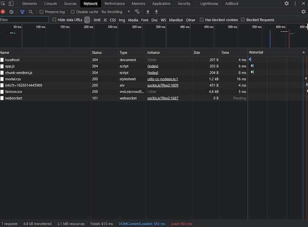Open the No throttling dropdown
The height and width of the screenshot is (227, 308).
[x=116, y=12]
